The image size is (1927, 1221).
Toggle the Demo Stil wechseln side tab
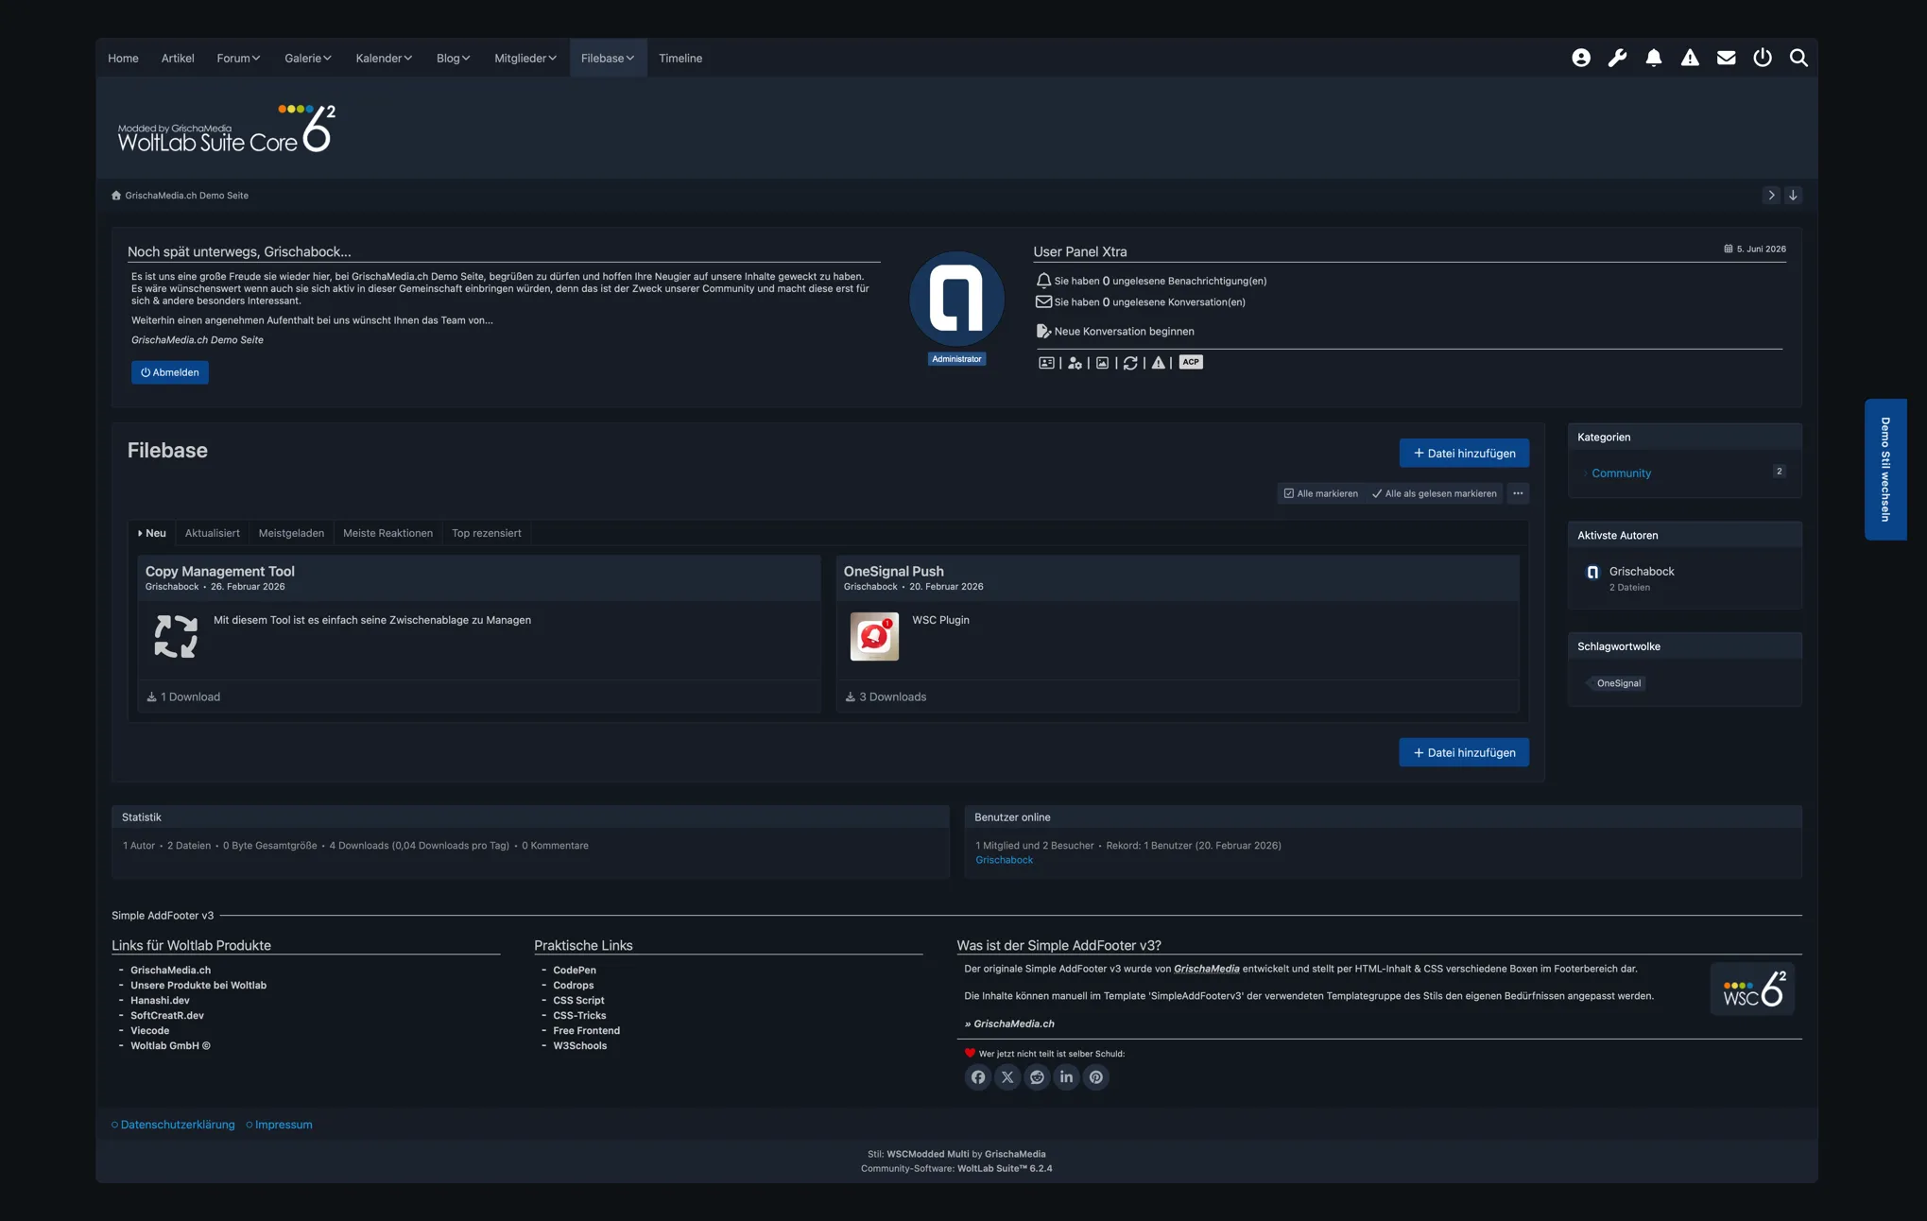pos(1885,470)
